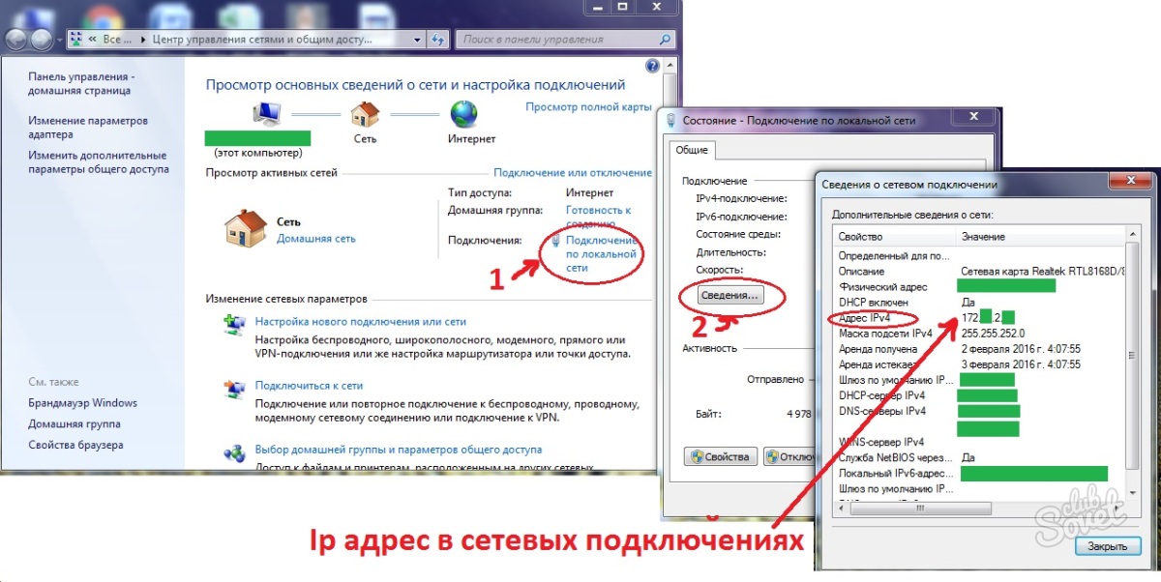Click details list vertical scrollbar down arrow

(x=1133, y=493)
